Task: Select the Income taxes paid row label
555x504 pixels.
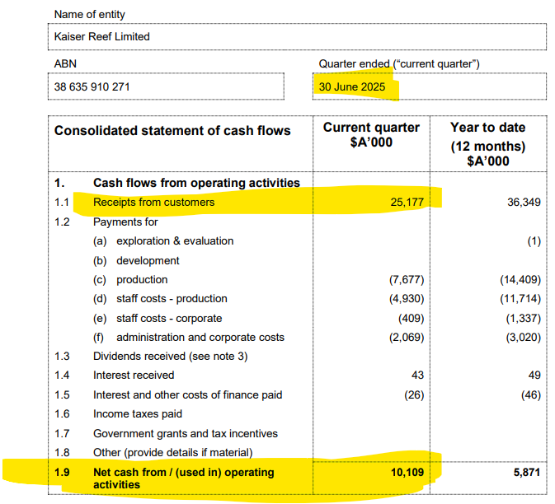Action: click(138, 414)
